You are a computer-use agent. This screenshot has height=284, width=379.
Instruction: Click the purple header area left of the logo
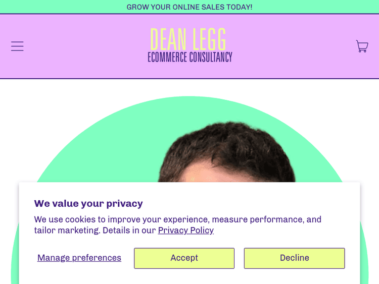[81, 46]
